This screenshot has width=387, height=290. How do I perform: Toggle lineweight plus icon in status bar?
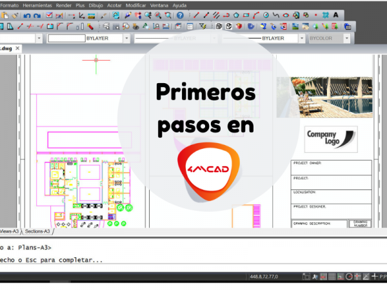(x=374, y=276)
